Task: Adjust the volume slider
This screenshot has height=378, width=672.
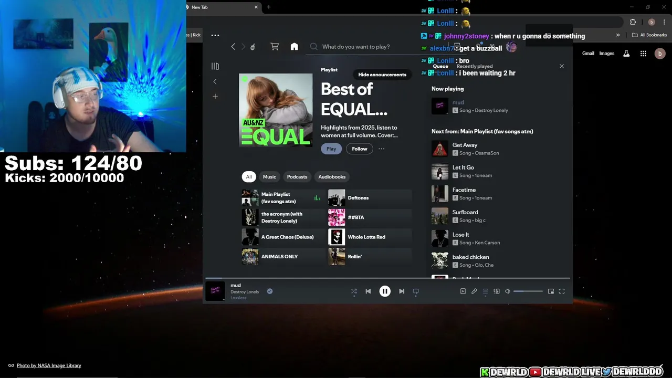Action: [x=528, y=291]
